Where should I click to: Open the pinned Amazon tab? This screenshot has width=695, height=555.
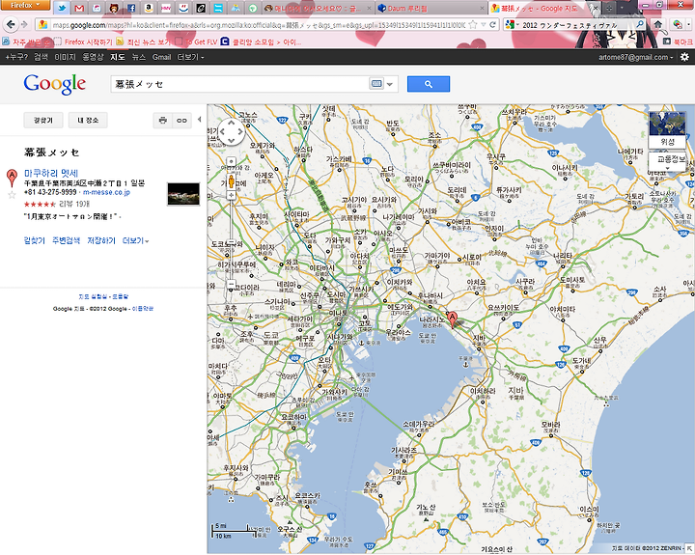149,8
